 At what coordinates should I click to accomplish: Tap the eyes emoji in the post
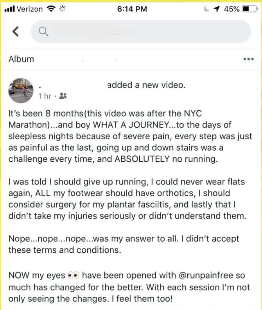pyautogui.click(x=73, y=275)
